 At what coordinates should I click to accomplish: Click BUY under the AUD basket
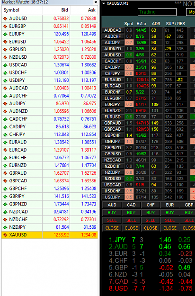pos(112,213)
